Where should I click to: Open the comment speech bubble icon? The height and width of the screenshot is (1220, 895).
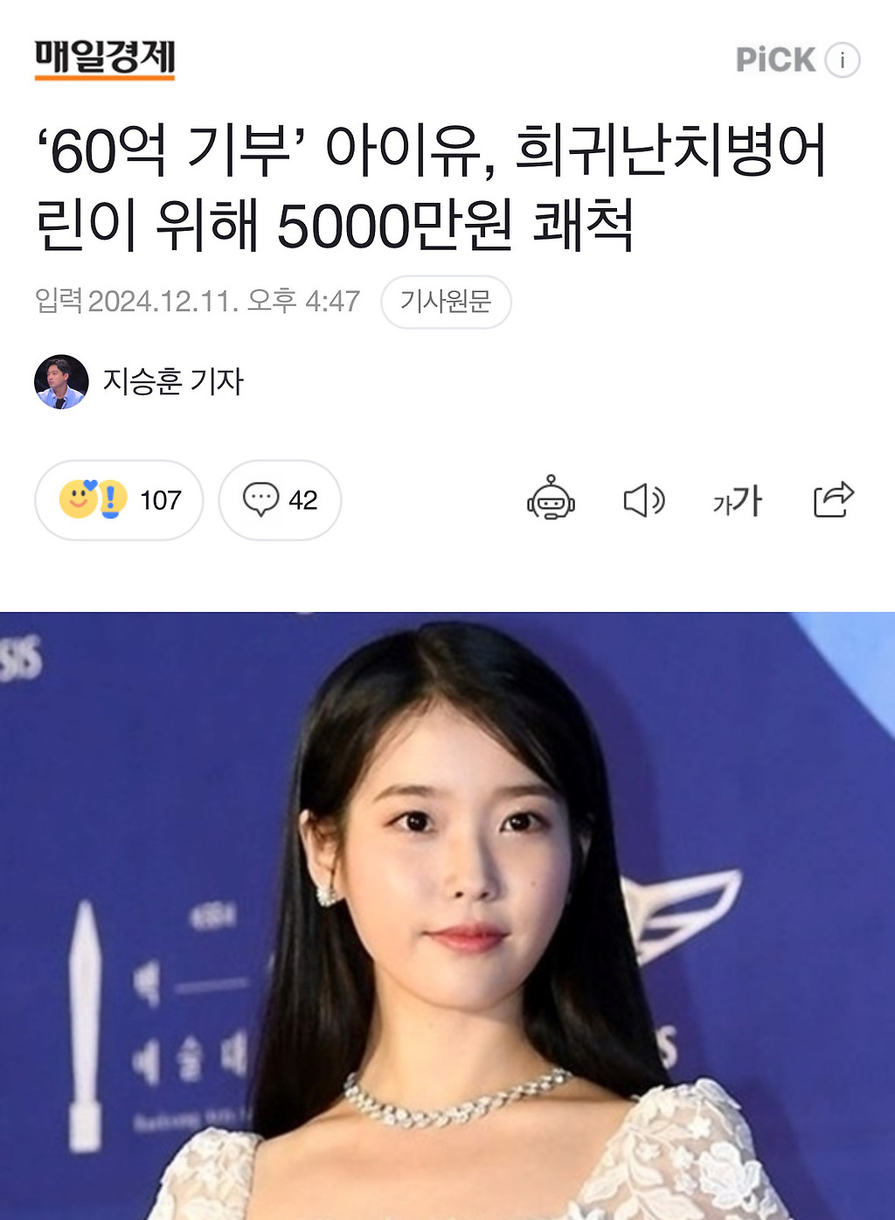[260, 499]
